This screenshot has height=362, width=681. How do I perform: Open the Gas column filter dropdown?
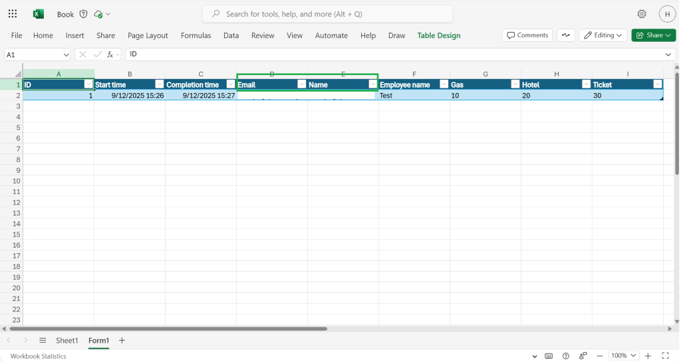click(515, 84)
